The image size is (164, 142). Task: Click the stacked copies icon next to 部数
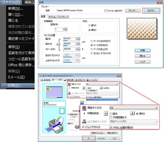coord(77,127)
